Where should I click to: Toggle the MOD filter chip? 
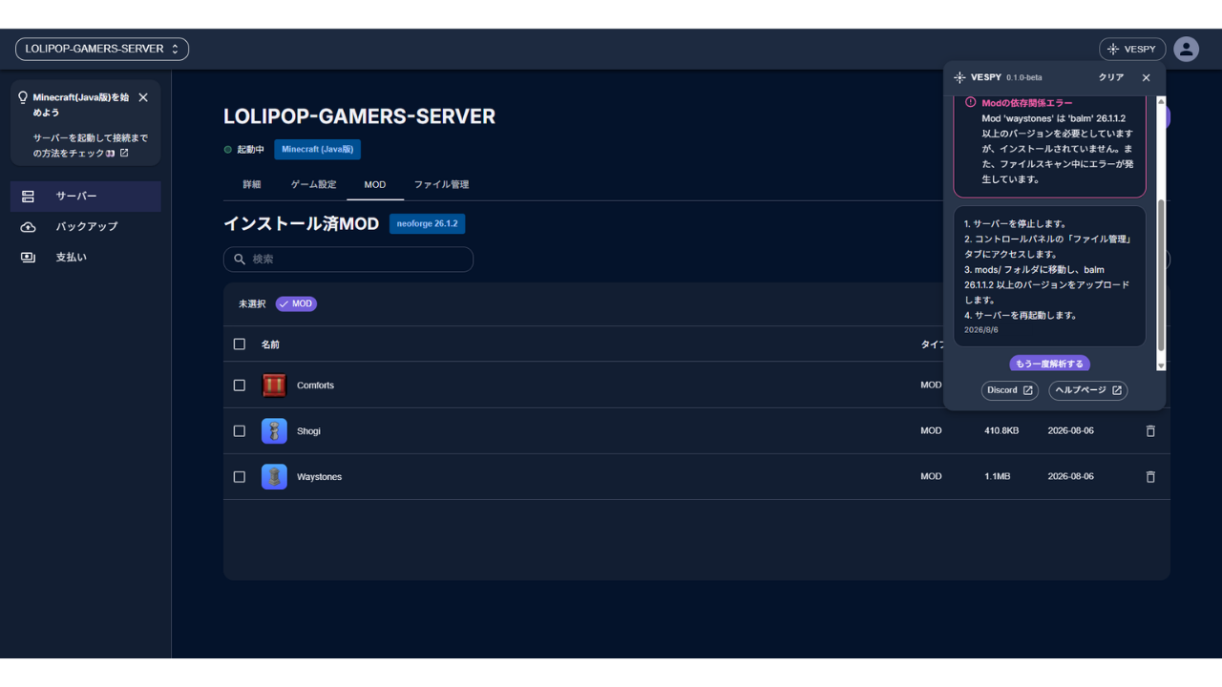coord(296,304)
